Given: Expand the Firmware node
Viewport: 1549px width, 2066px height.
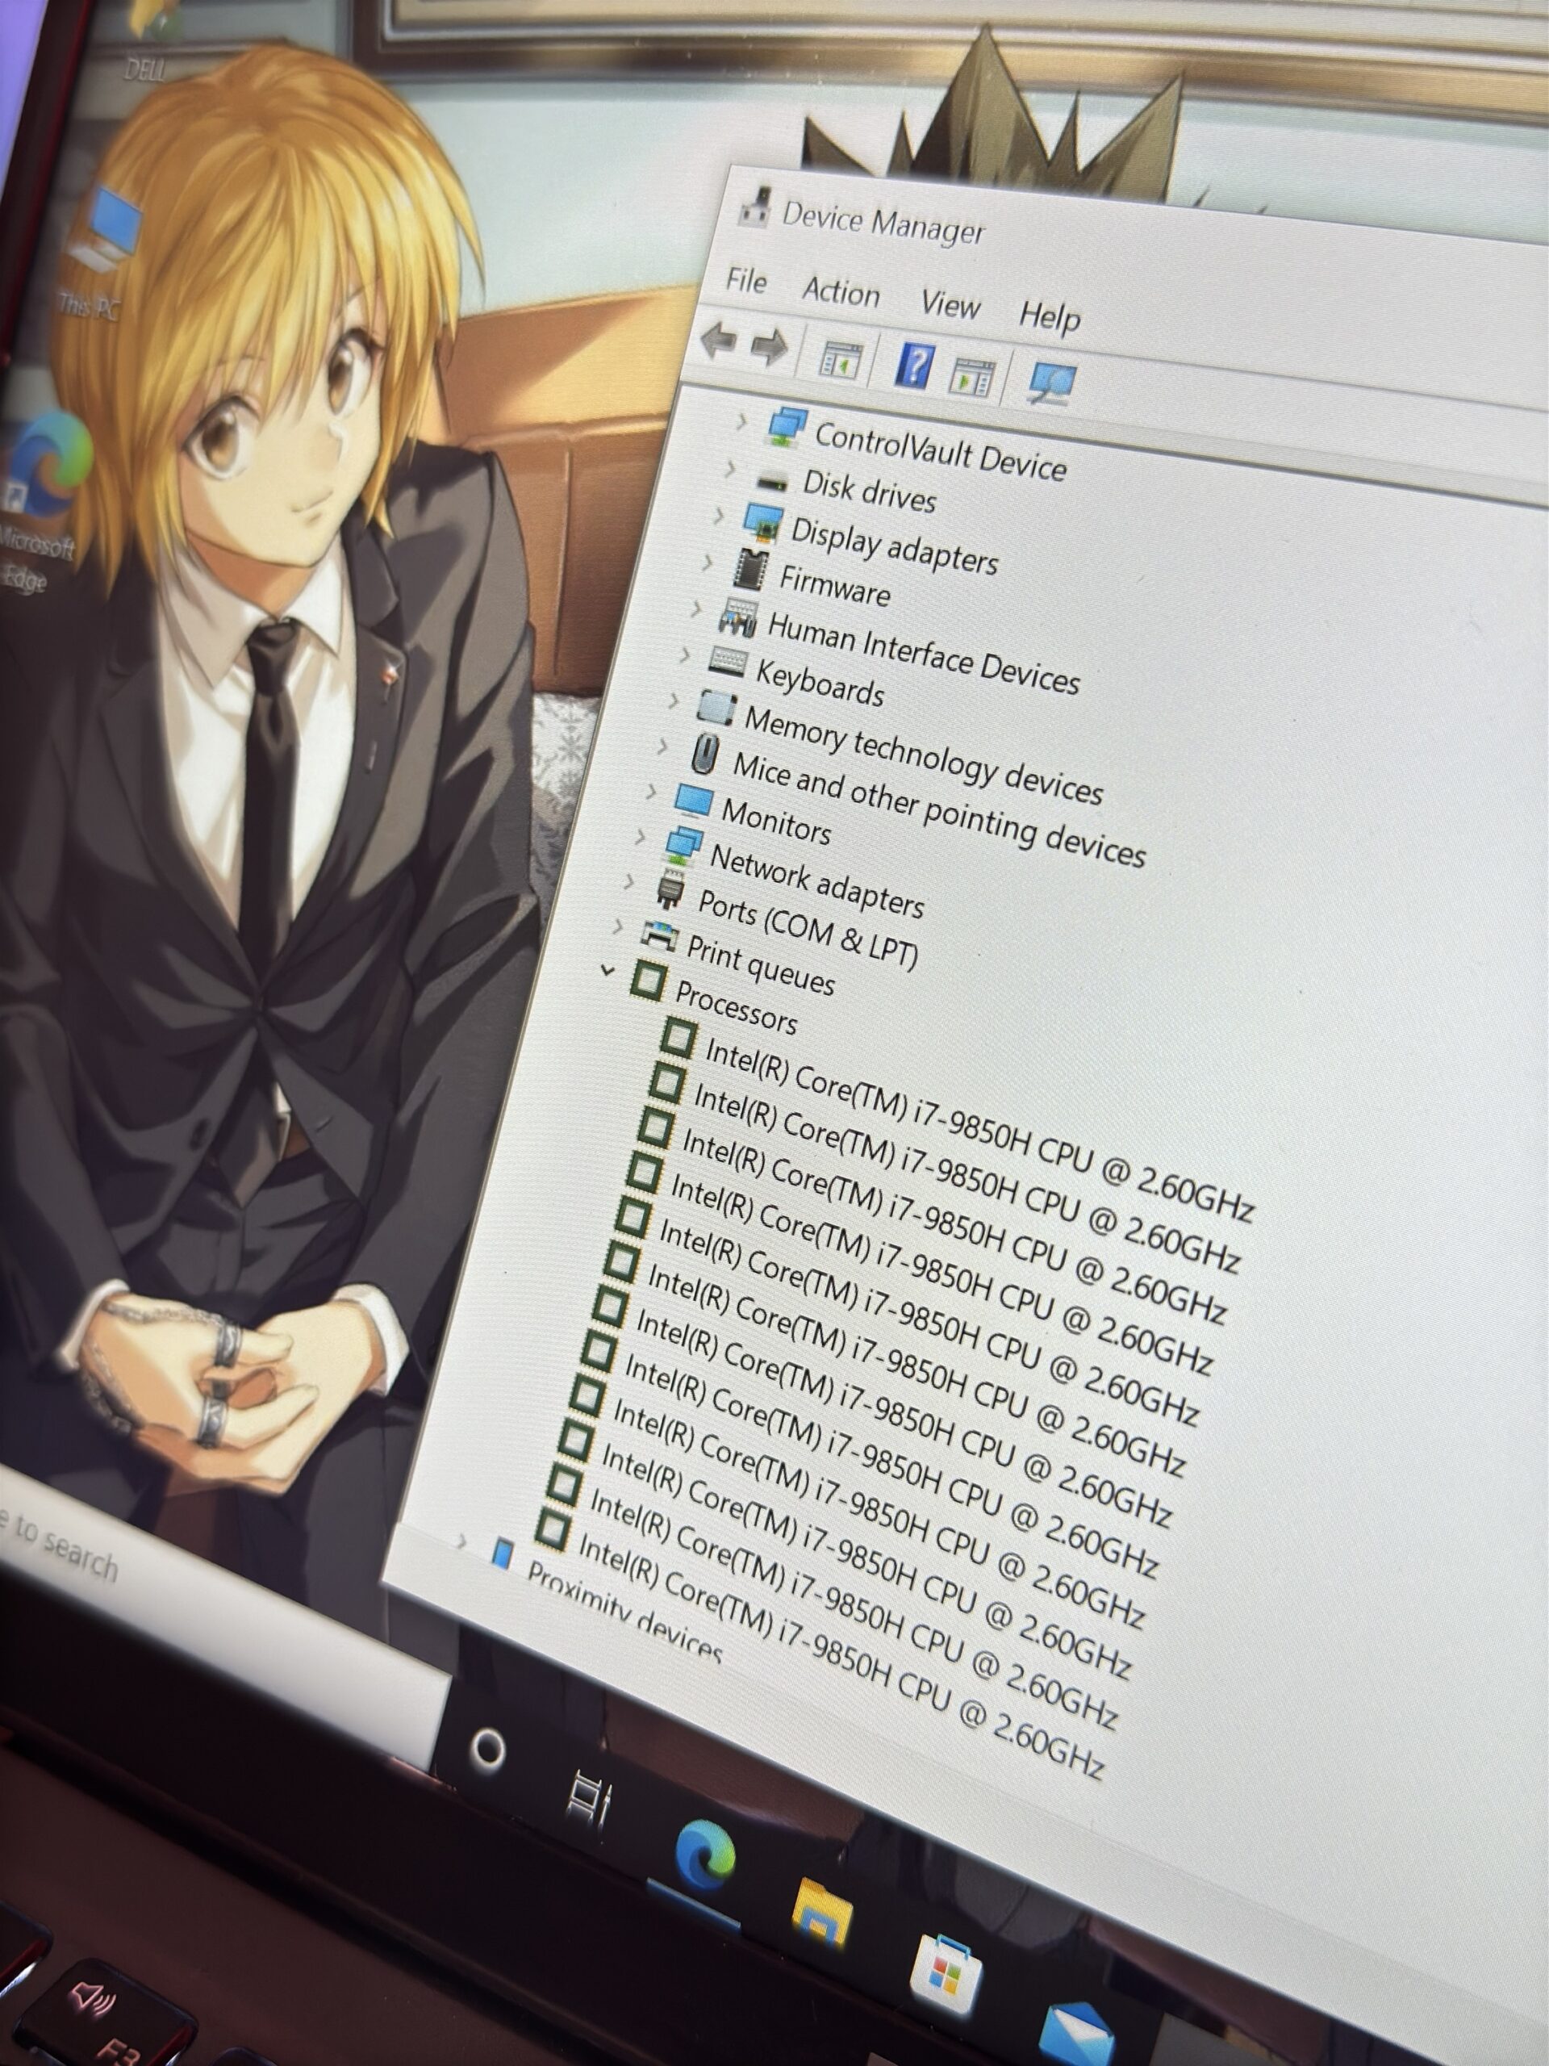Looking at the screenshot, I should (x=708, y=562).
